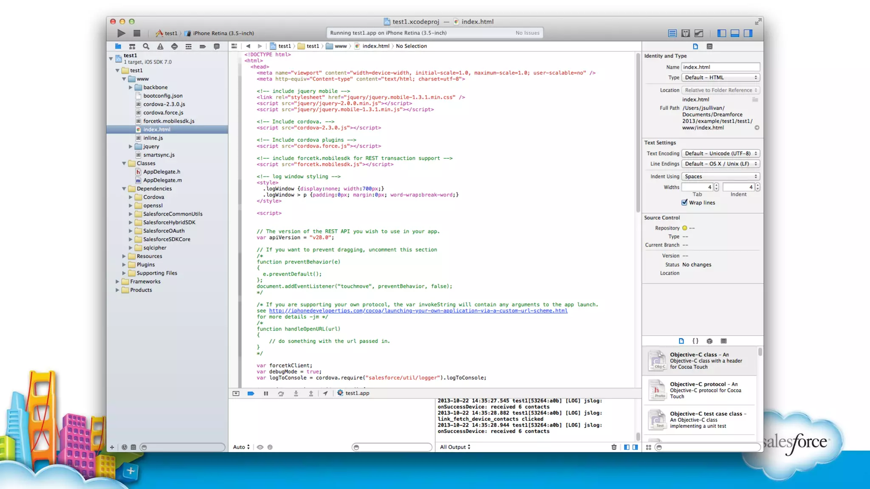870x489 pixels.
Task: Open the Auto variables scope dropdown
Action: tap(241, 447)
